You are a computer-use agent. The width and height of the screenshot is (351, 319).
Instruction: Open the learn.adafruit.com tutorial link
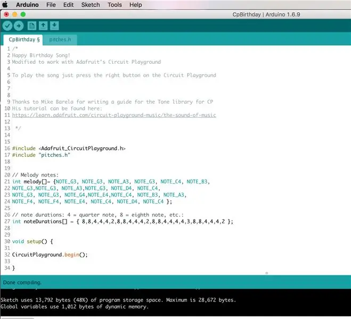coord(114,115)
